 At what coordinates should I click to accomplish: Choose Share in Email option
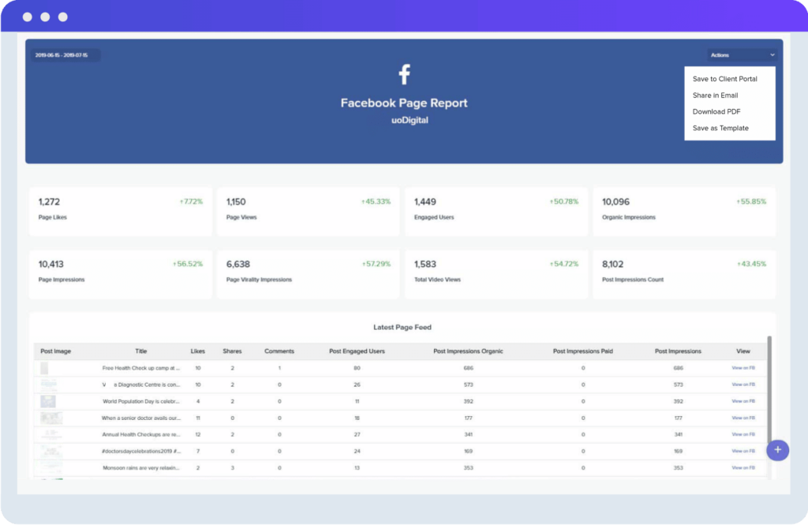coord(714,95)
